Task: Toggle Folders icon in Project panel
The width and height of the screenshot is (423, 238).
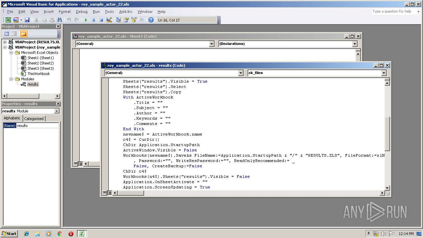Action: click(23, 34)
